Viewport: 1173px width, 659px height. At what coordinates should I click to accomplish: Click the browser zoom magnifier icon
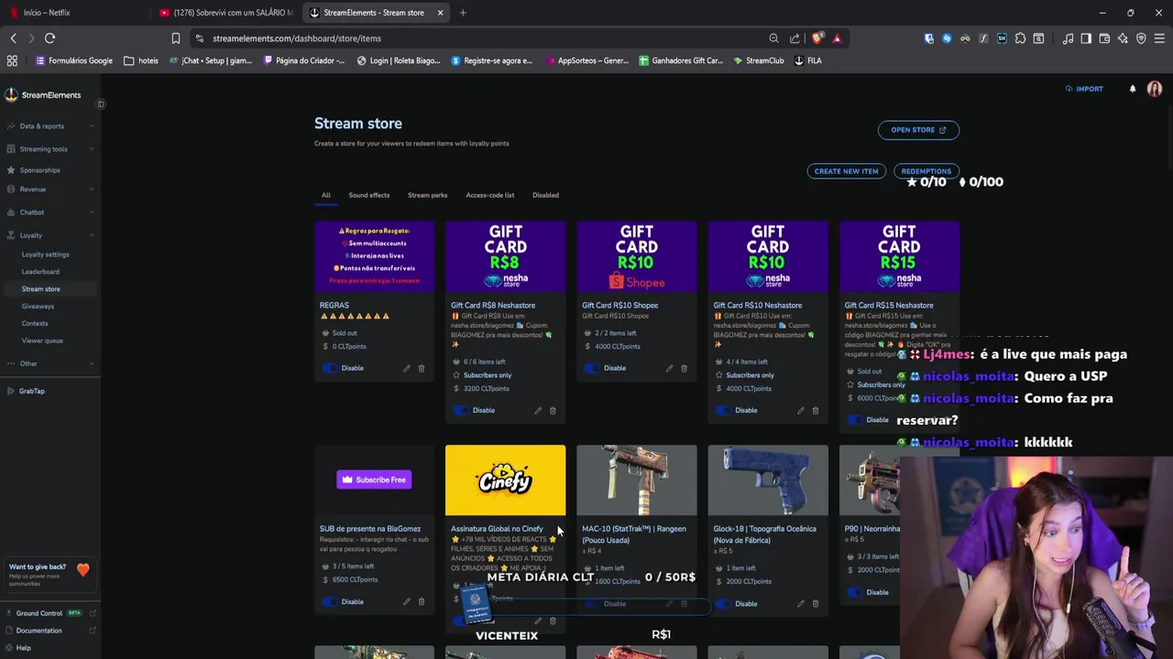click(773, 38)
